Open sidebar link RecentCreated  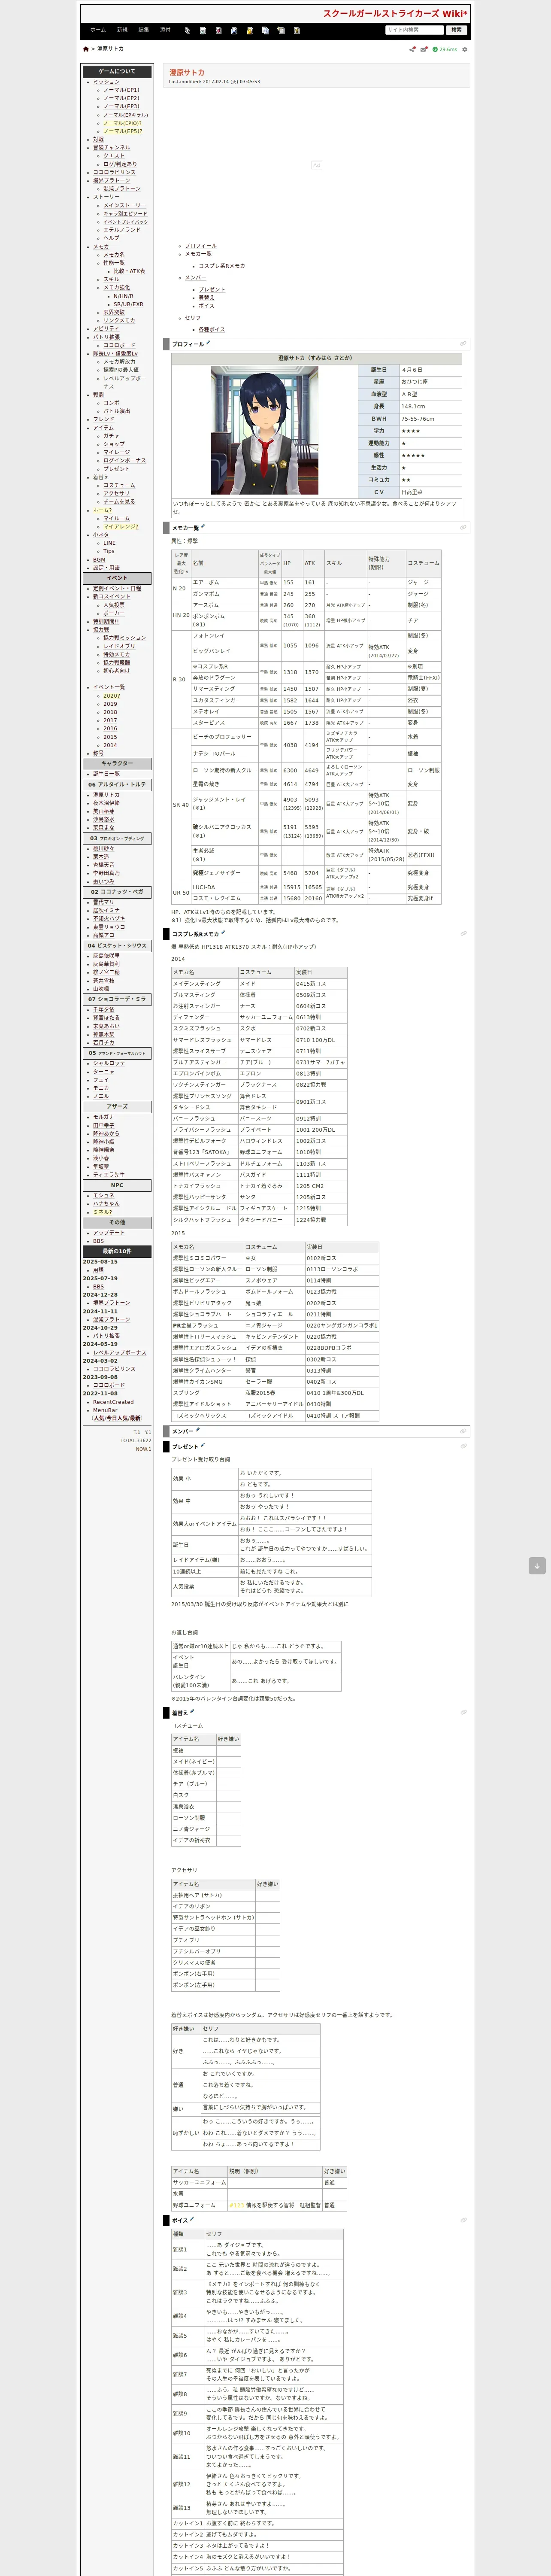pyautogui.click(x=113, y=1402)
